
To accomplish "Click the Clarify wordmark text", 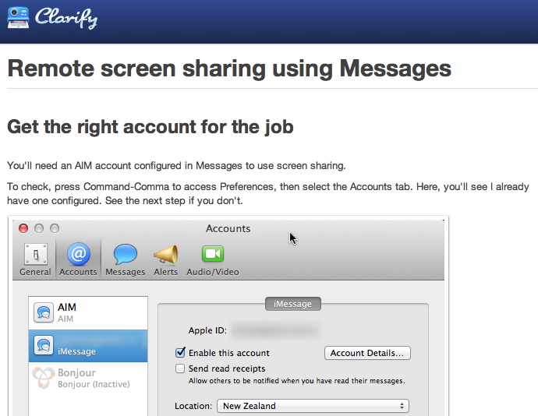I will (x=66, y=18).
